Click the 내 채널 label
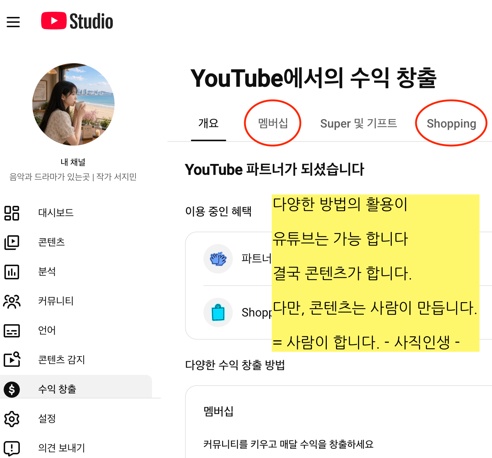 click(73, 162)
